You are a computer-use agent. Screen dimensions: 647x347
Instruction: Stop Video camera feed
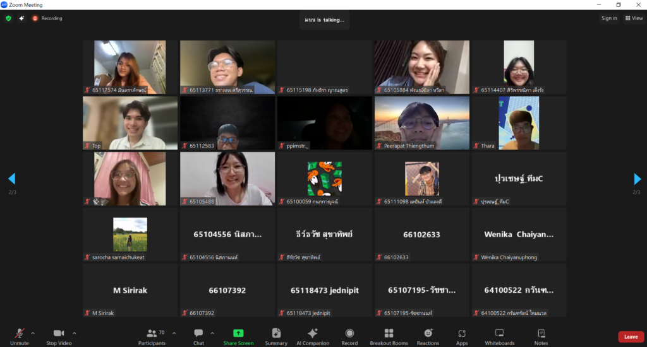coord(59,336)
